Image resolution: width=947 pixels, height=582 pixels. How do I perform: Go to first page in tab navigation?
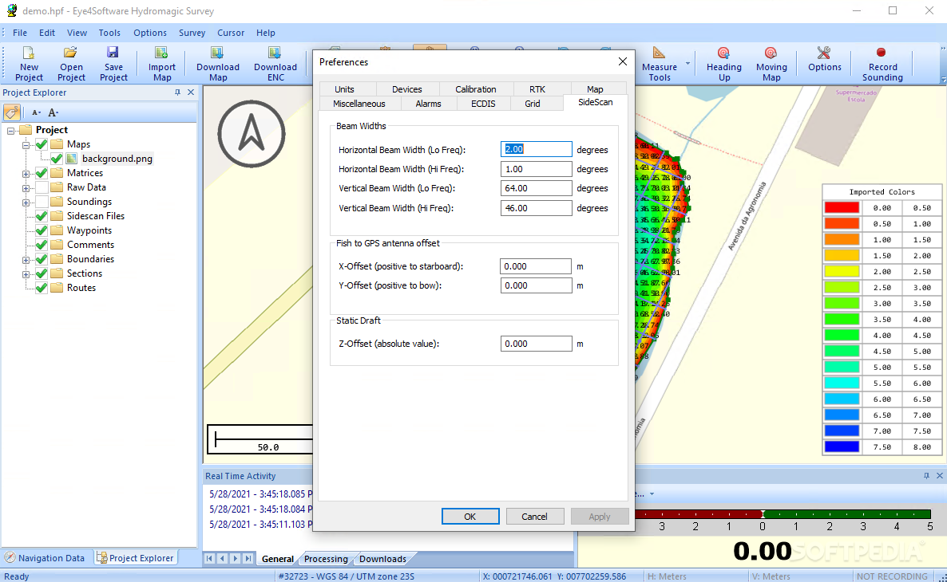click(209, 558)
